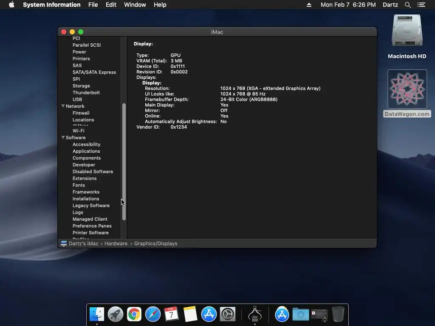Open Google Chrome from the Dock
The width and height of the screenshot is (435, 326).
tap(134, 315)
